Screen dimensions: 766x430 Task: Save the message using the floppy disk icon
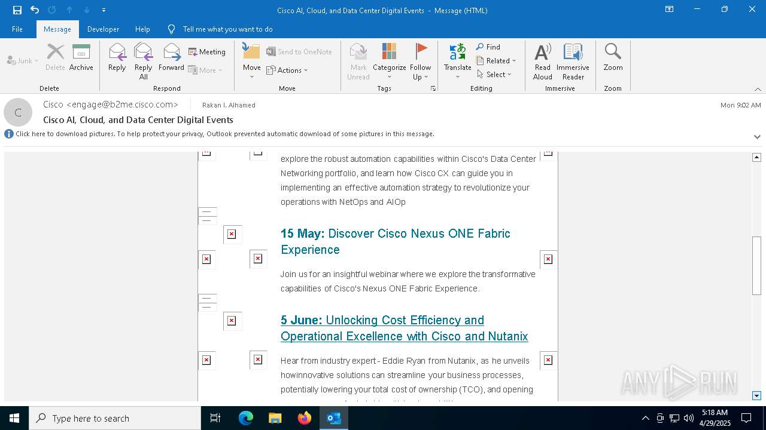point(17,10)
